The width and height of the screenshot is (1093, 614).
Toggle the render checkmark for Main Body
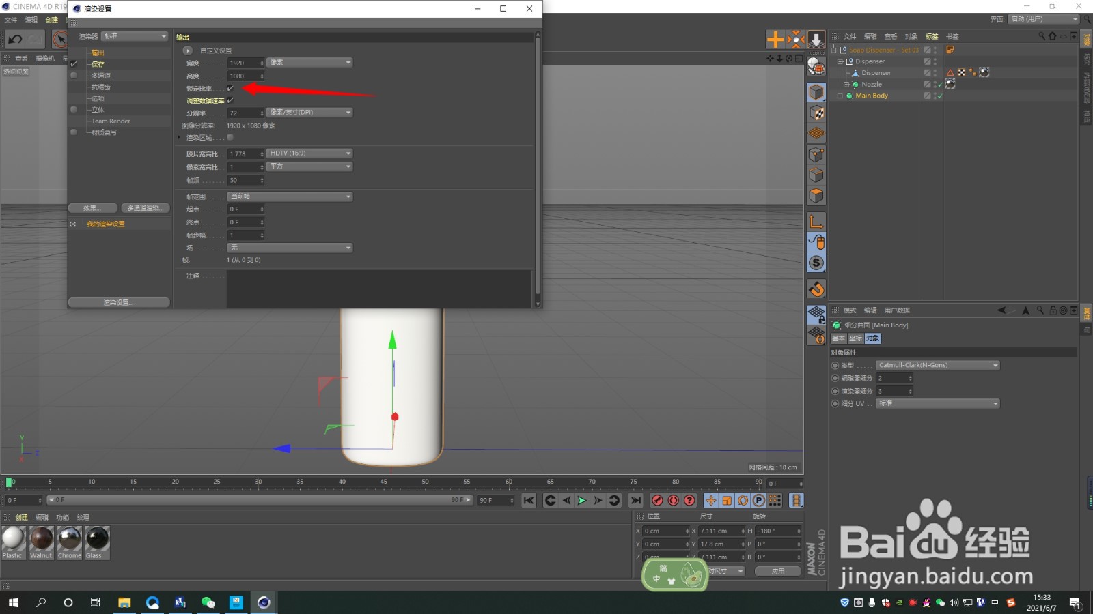pos(940,96)
